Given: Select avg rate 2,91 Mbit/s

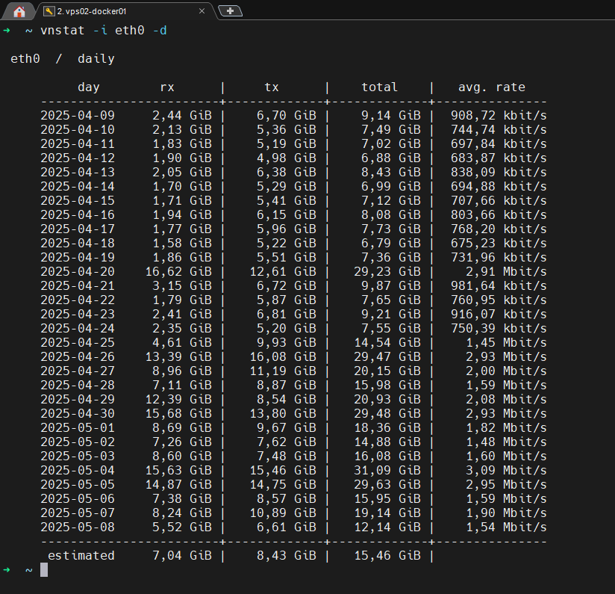Looking at the screenshot, I should pos(506,271).
